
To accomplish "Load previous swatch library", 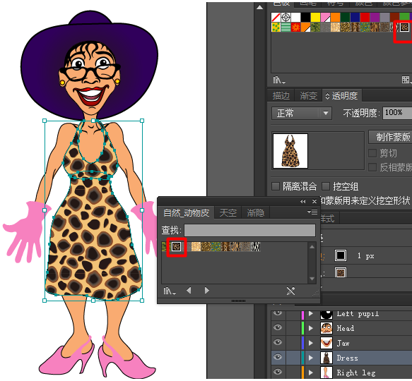I will coord(189,291).
